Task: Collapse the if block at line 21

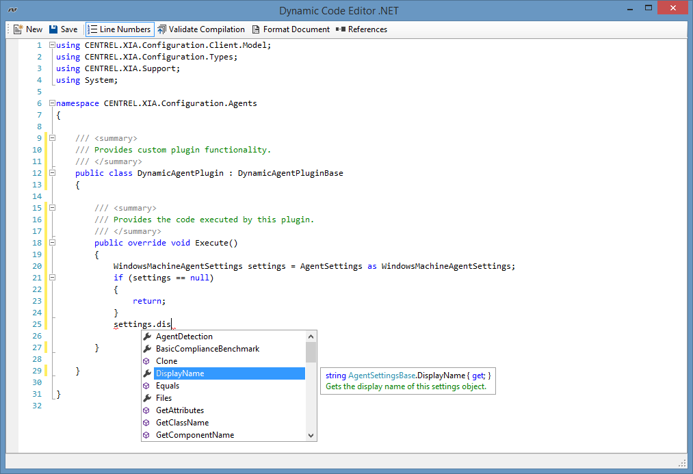Action: tap(52, 278)
